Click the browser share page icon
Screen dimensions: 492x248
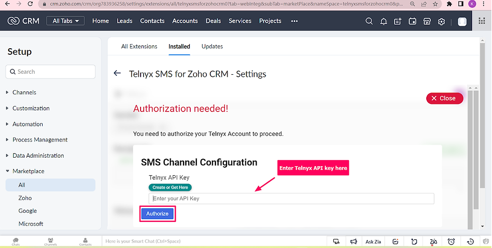pyautogui.click(x=424, y=4)
